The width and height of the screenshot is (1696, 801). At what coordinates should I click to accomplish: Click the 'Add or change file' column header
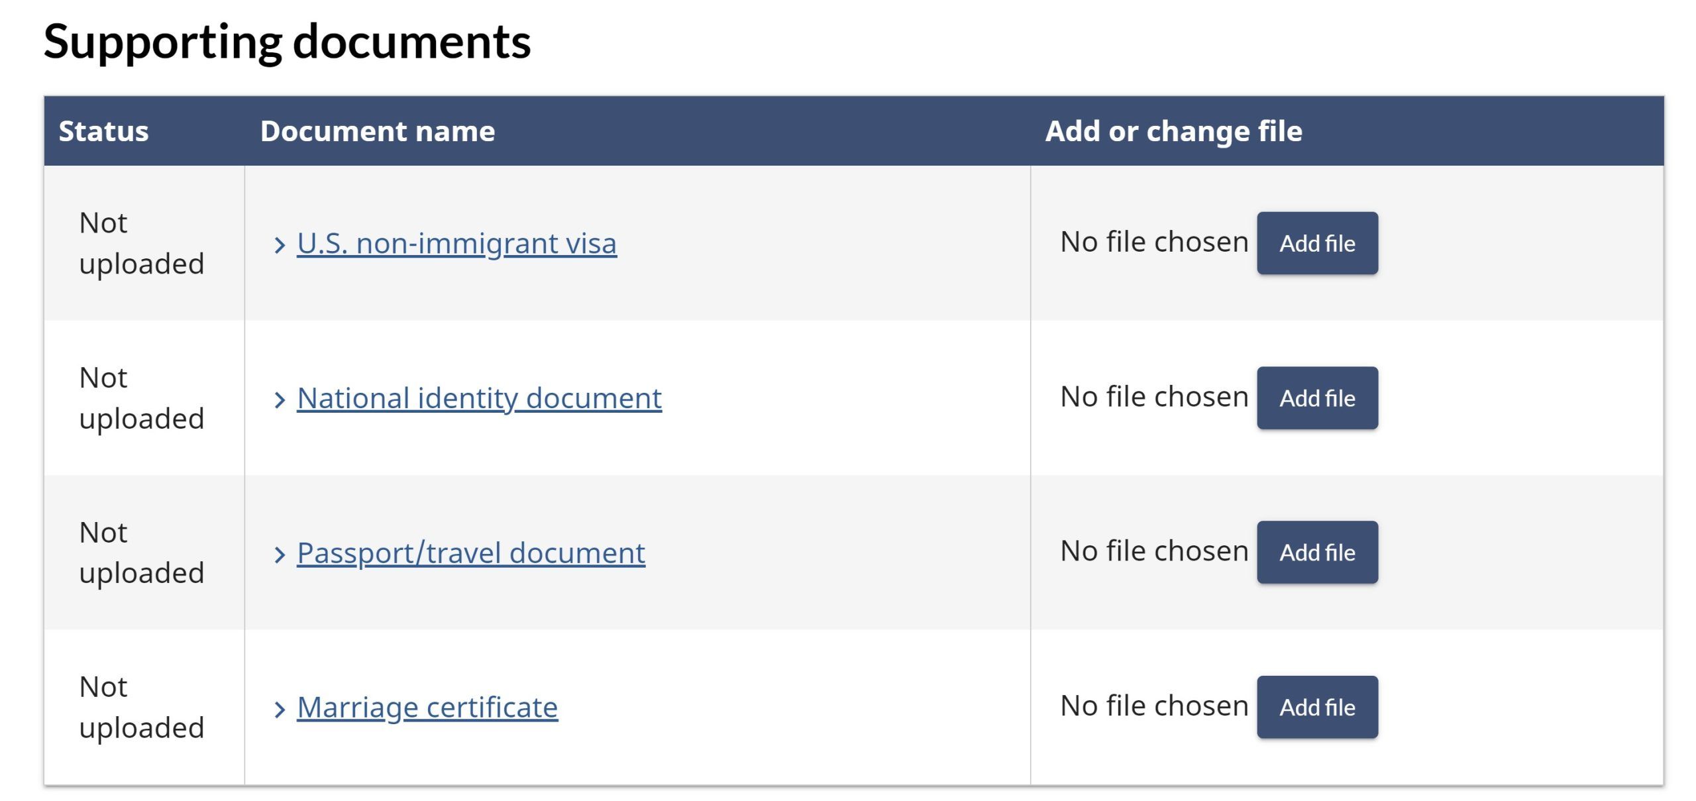tap(1173, 131)
